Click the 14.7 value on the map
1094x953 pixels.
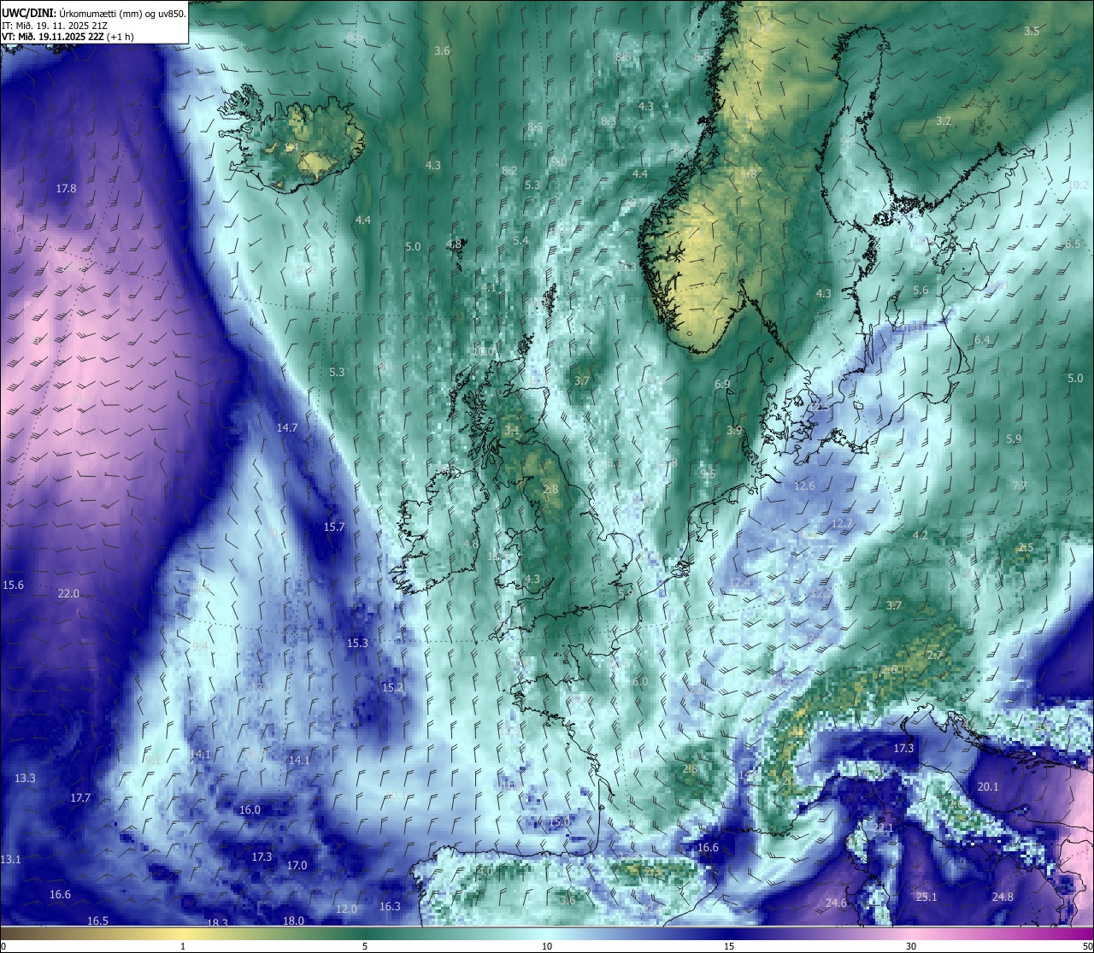point(287,427)
